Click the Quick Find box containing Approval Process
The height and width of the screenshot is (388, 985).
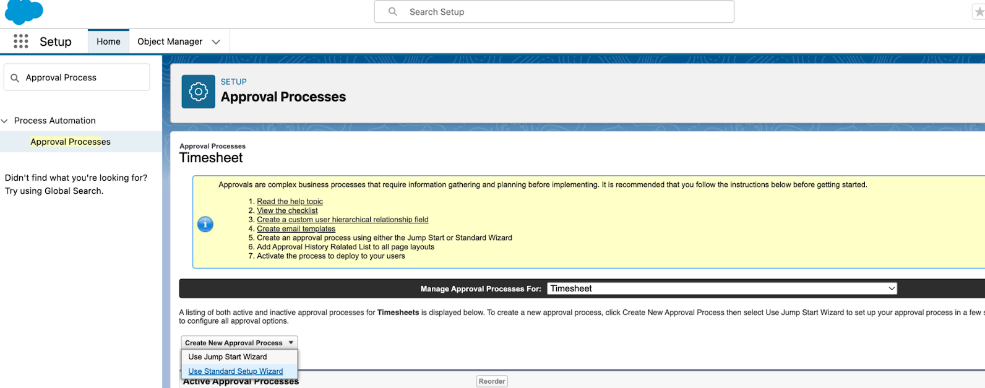pos(77,77)
